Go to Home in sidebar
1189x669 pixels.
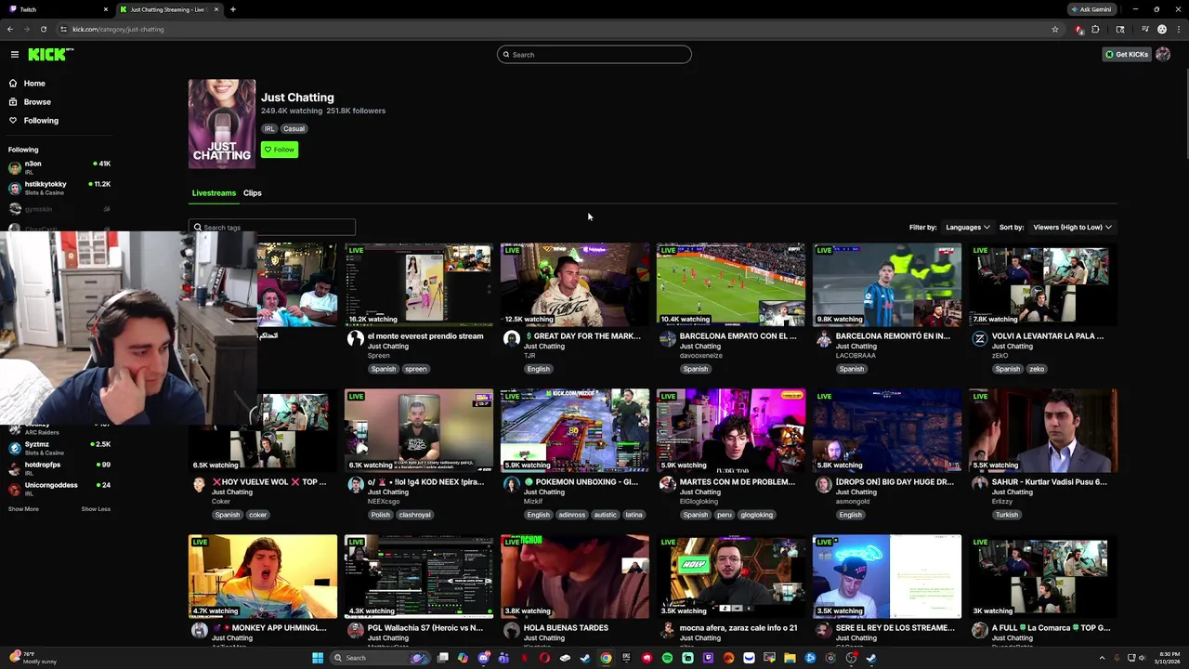point(34,84)
